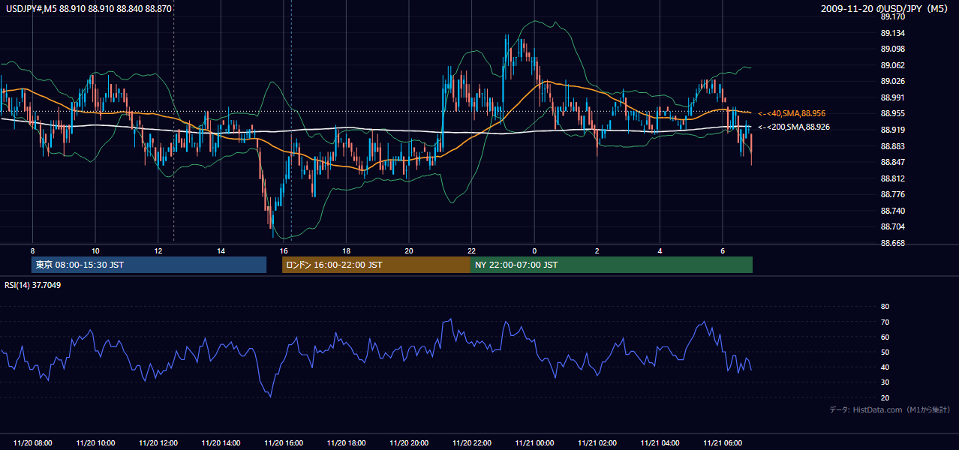Click the 11/21 02:00 time label
Screen dimensions: 959x450
(597, 443)
